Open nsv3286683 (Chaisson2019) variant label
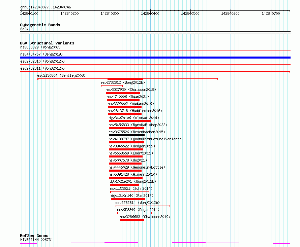 click(x=145, y=217)
